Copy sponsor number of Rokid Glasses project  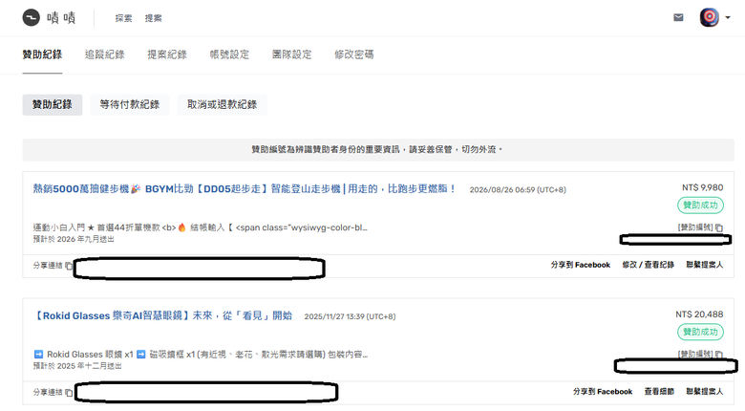point(719,354)
